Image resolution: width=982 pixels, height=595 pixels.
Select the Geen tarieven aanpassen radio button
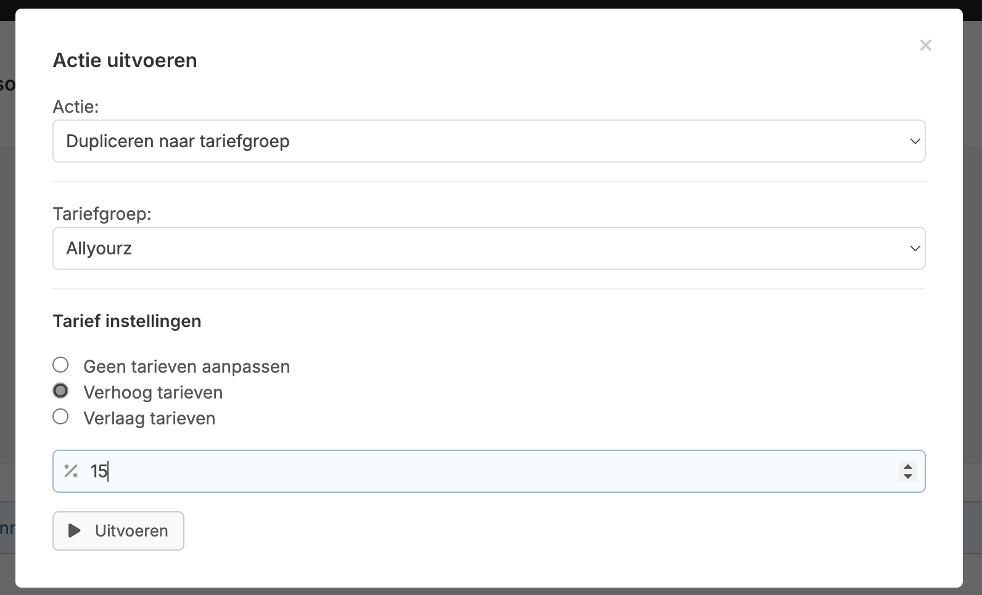point(60,365)
